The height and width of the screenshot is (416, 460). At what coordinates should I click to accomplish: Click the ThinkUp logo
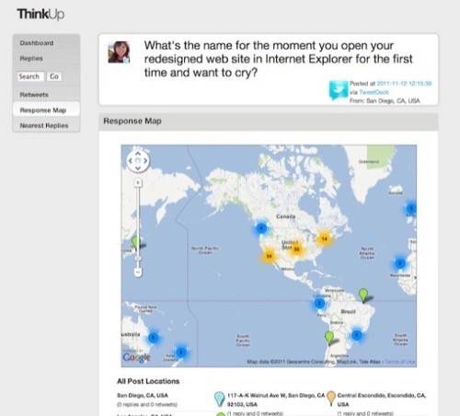pos(40,14)
